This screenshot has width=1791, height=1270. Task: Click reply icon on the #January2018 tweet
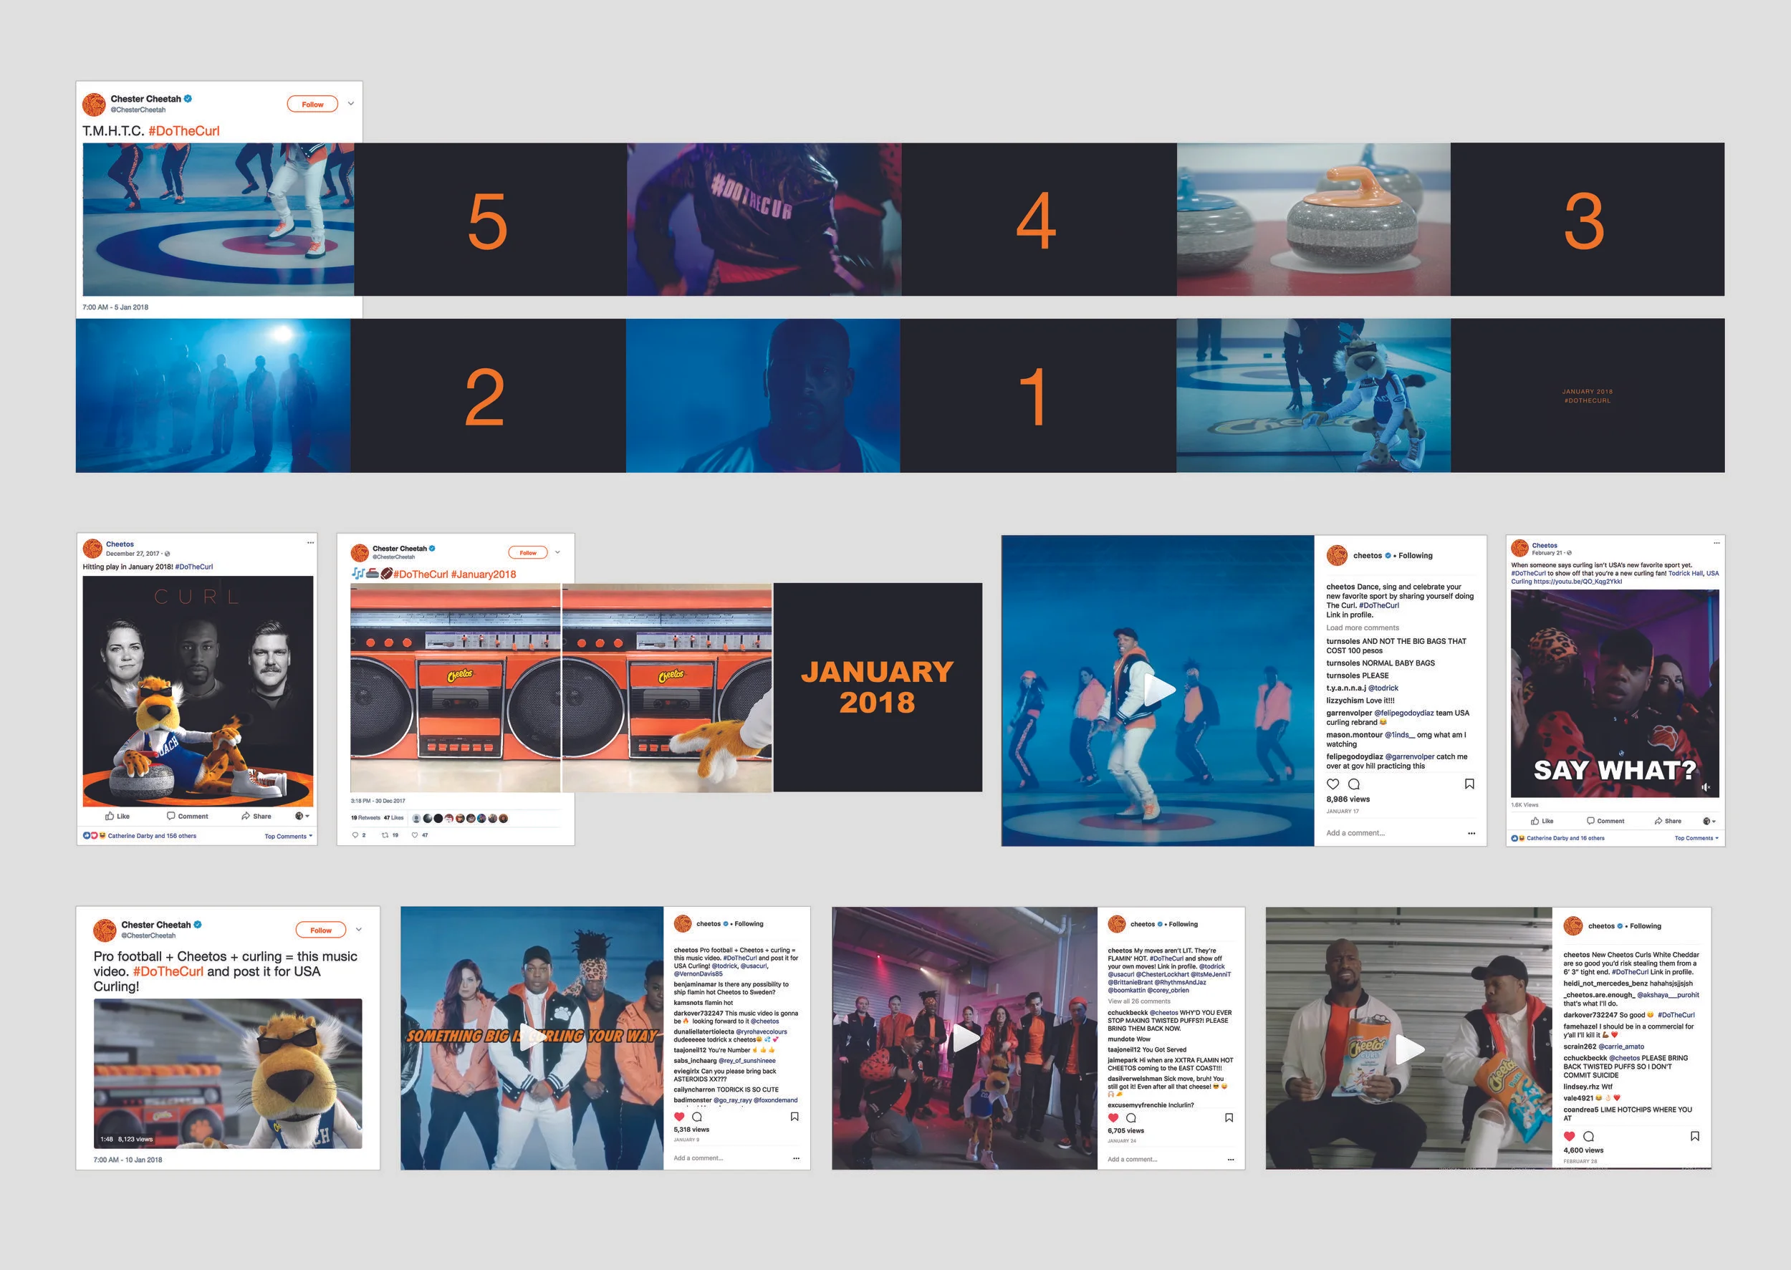point(355,835)
